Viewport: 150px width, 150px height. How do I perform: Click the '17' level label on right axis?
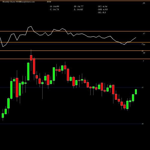(x=144, y=34)
